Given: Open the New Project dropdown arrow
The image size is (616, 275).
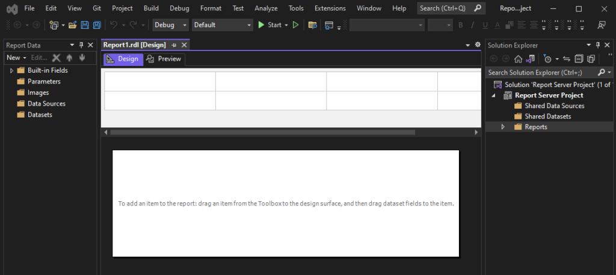Looking at the screenshot, I should coord(63,25).
